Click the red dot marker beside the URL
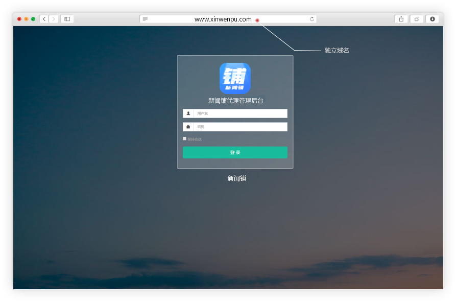This screenshot has height=302, width=456. pyautogui.click(x=257, y=20)
